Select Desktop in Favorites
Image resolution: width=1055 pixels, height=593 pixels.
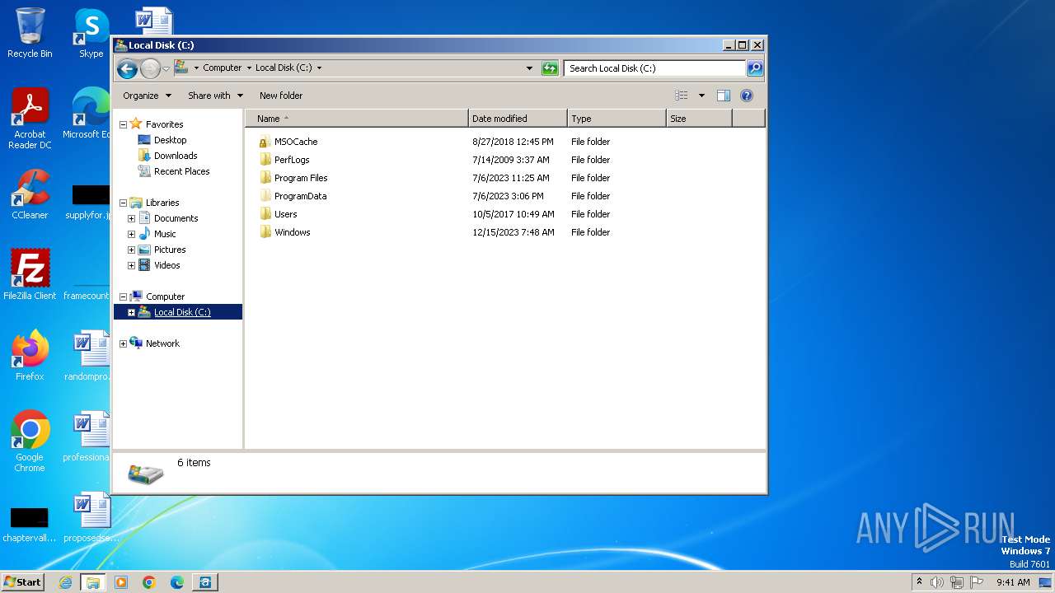(170, 140)
